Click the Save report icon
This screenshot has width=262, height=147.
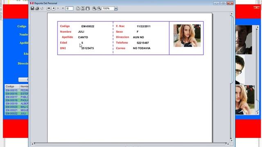click(32, 8)
